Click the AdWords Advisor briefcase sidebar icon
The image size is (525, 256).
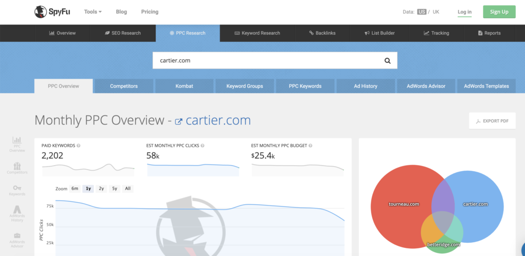(x=17, y=240)
